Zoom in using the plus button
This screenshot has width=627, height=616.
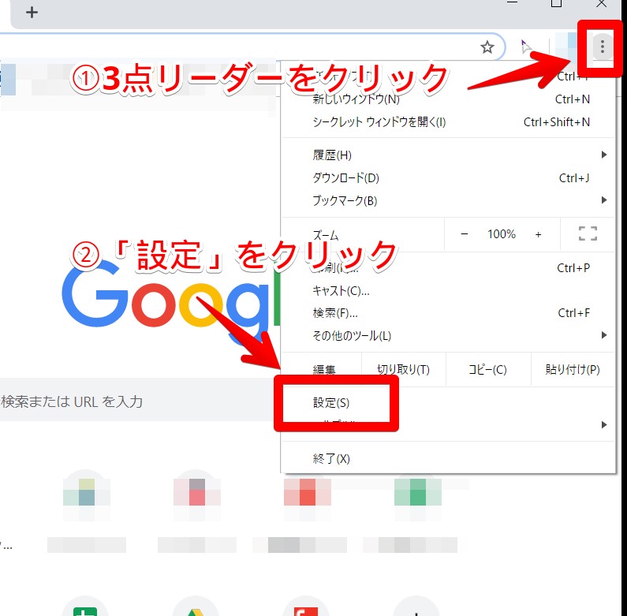pyautogui.click(x=538, y=234)
